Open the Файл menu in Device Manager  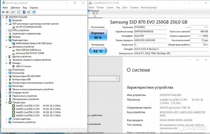5,8
